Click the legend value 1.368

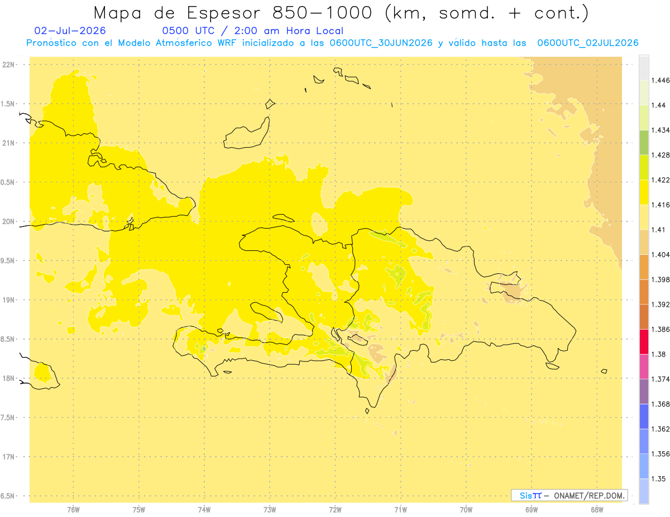click(x=660, y=404)
